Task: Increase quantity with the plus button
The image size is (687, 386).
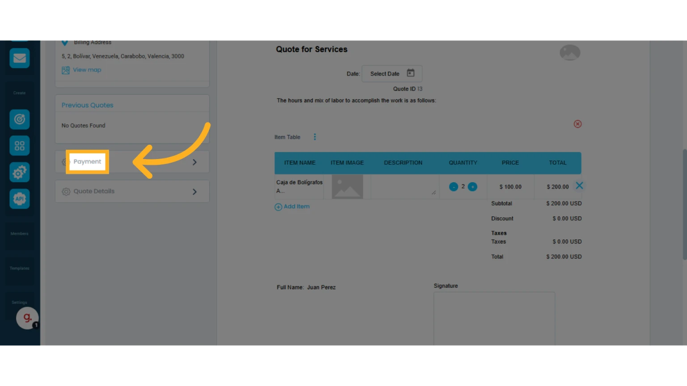Action: [472, 187]
